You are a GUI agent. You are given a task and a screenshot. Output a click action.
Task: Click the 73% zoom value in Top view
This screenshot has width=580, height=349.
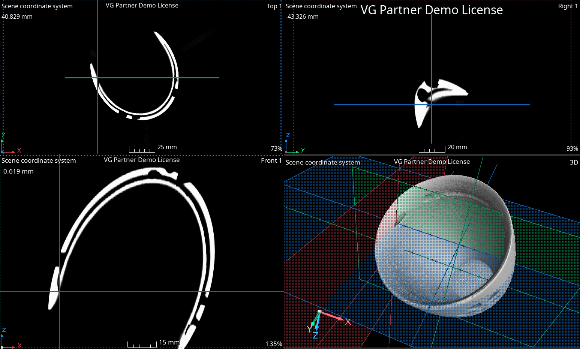click(x=276, y=148)
